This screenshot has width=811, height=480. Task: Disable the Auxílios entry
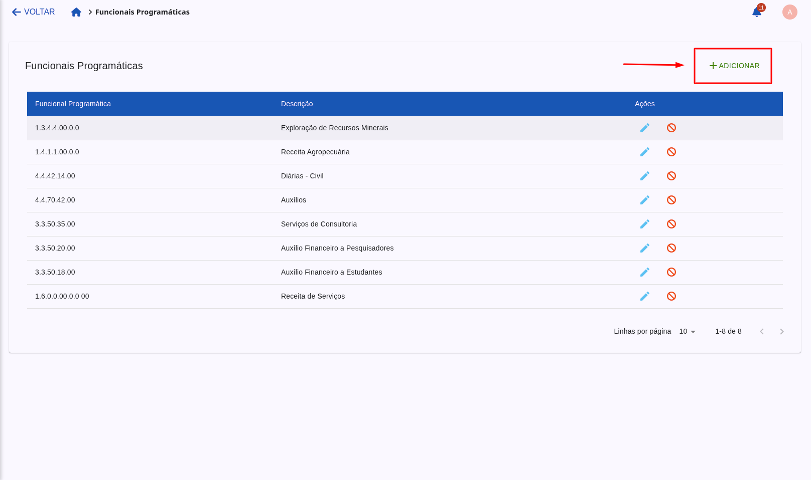[x=671, y=200]
